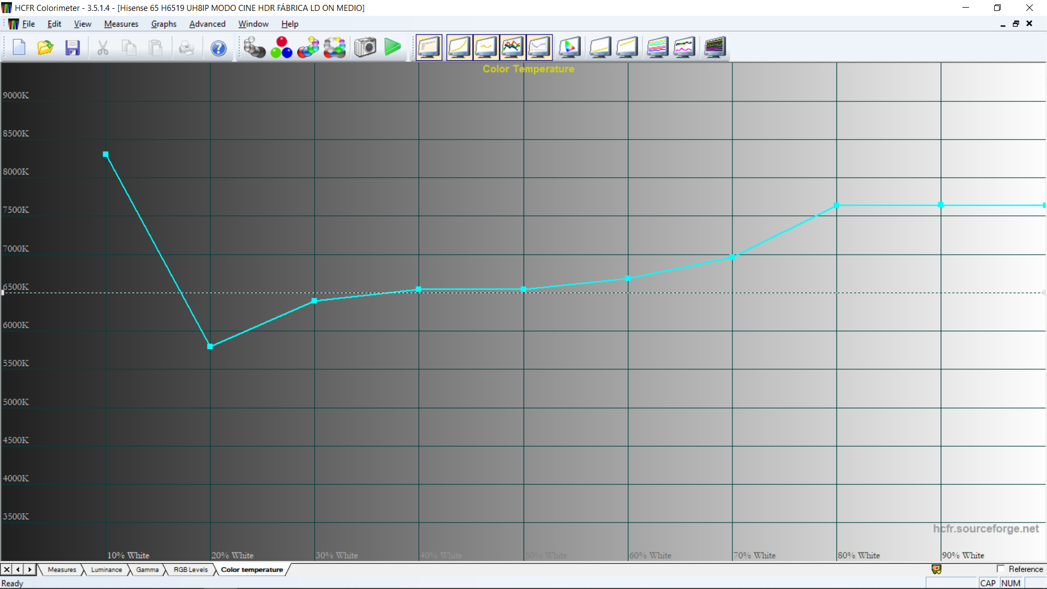
Task: Click the 6500K axis label
Action: (x=16, y=287)
